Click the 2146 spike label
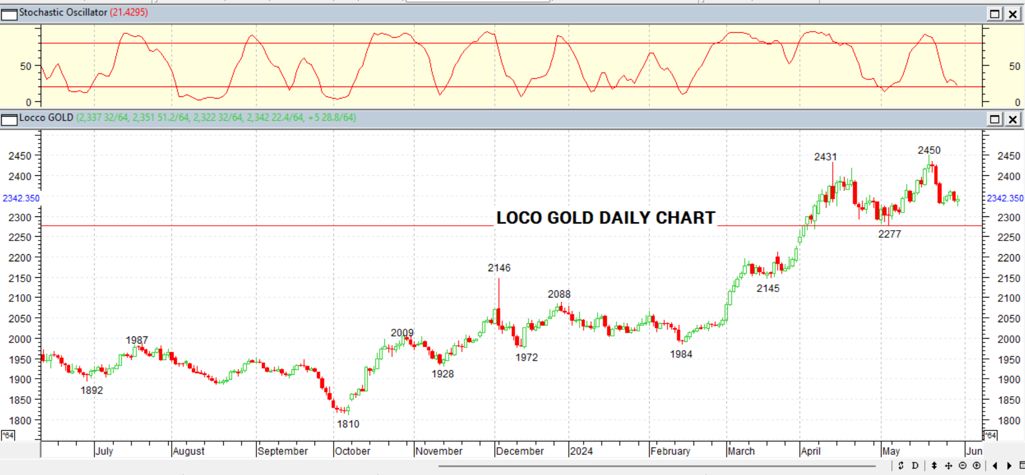The width and height of the screenshot is (1025, 475). click(x=499, y=268)
